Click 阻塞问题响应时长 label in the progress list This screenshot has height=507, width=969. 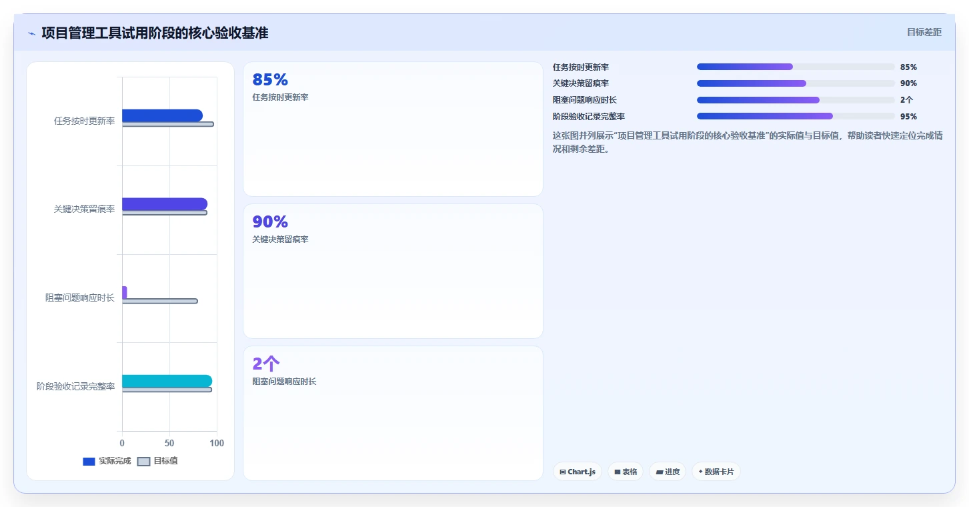coord(585,100)
